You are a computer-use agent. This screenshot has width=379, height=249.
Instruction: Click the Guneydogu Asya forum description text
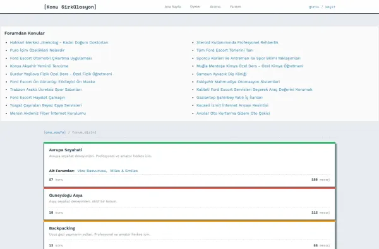point(83,201)
